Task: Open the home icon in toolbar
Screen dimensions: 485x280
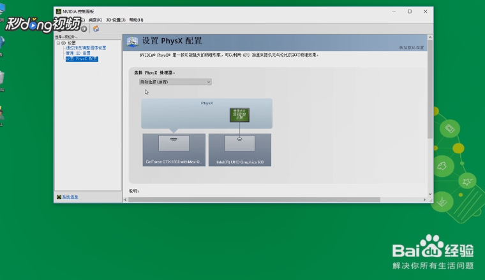Action: tap(96, 29)
